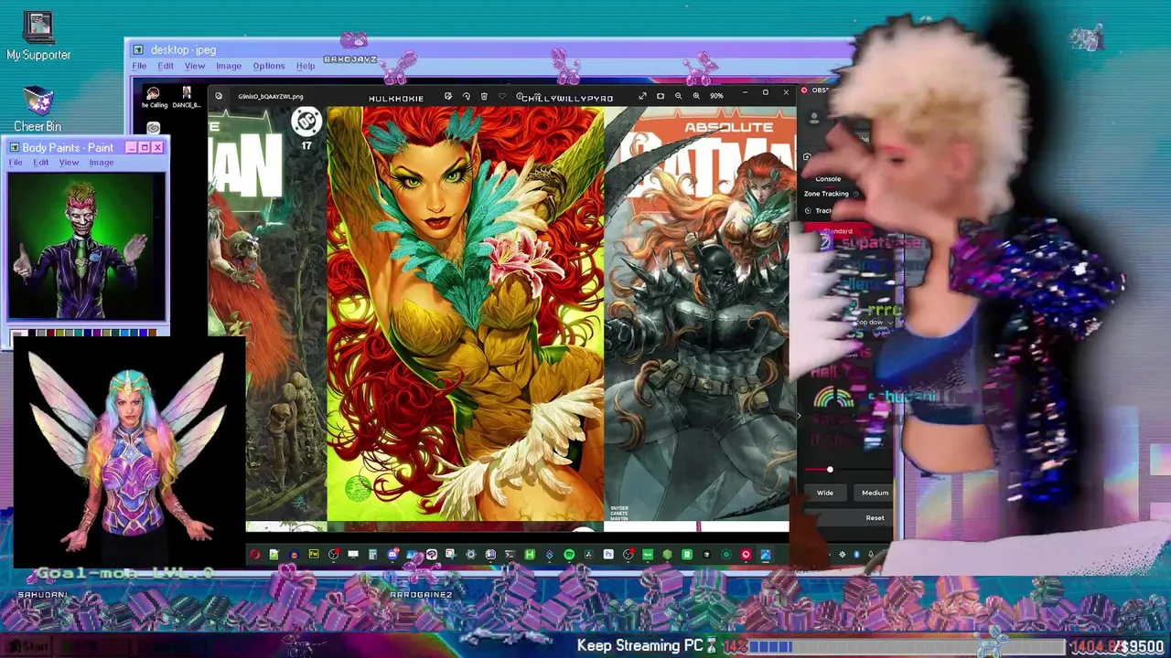This screenshot has height=658, width=1171.
Task: Click the heart favorite icon in photo viewer
Action: (x=502, y=96)
